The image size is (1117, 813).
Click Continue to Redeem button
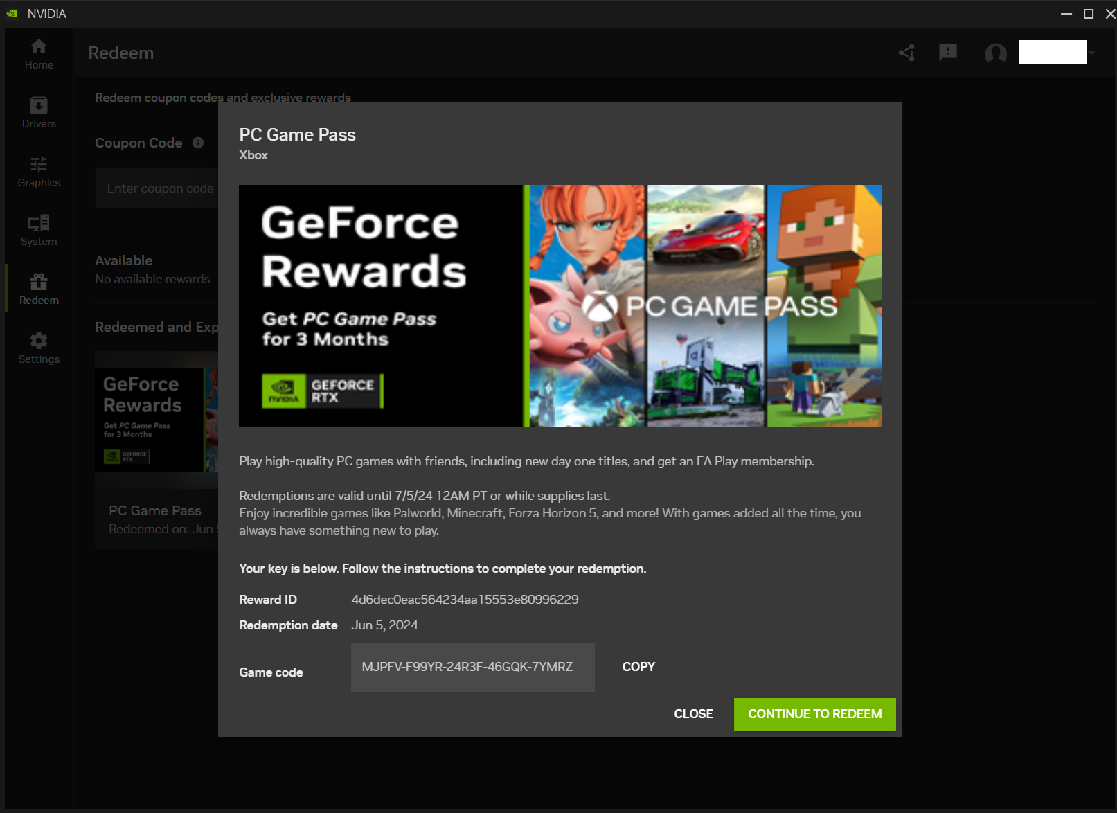815,714
